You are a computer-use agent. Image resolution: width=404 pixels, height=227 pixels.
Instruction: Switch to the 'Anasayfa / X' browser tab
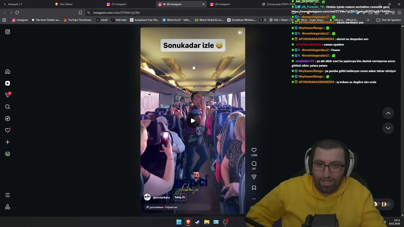click(25, 4)
